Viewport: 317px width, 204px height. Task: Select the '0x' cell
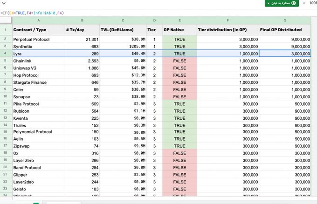point(39,153)
